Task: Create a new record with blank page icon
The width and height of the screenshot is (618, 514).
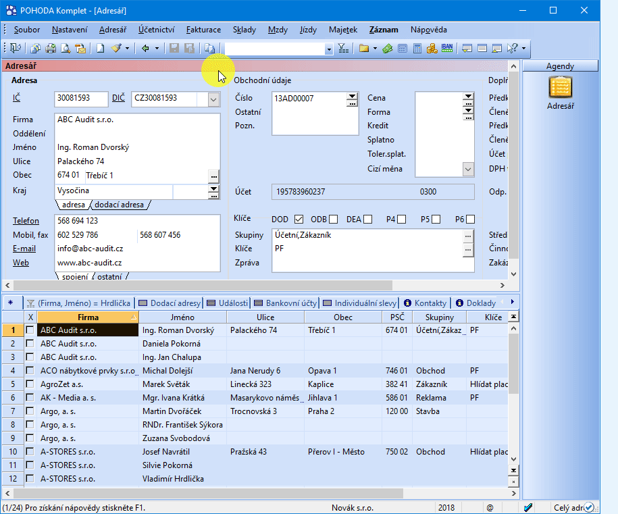Action: tap(101, 49)
